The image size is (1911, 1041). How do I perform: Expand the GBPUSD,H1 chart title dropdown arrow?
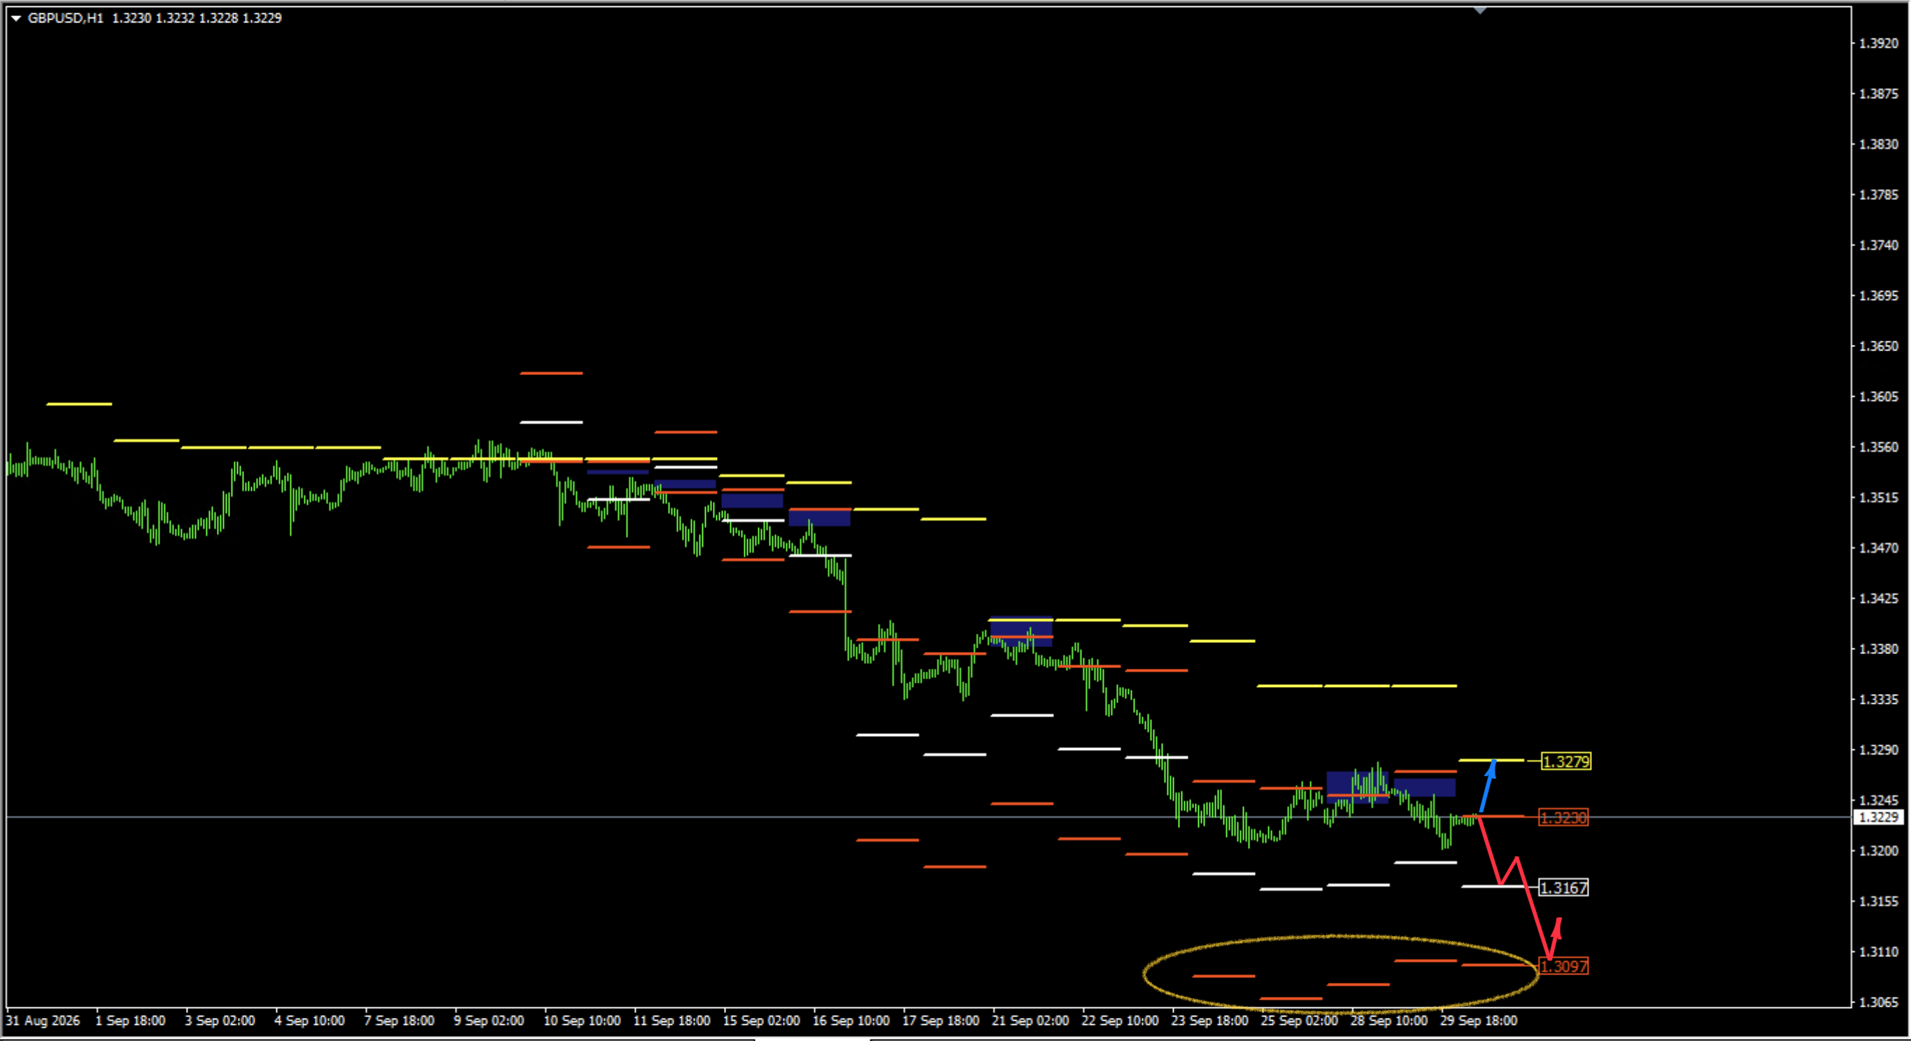[x=15, y=17]
